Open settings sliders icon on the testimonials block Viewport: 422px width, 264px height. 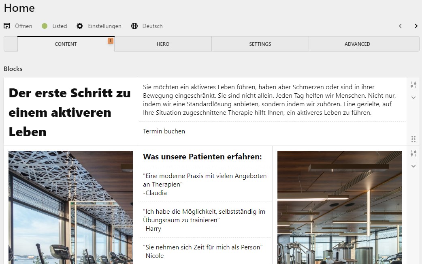(x=413, y=153)
